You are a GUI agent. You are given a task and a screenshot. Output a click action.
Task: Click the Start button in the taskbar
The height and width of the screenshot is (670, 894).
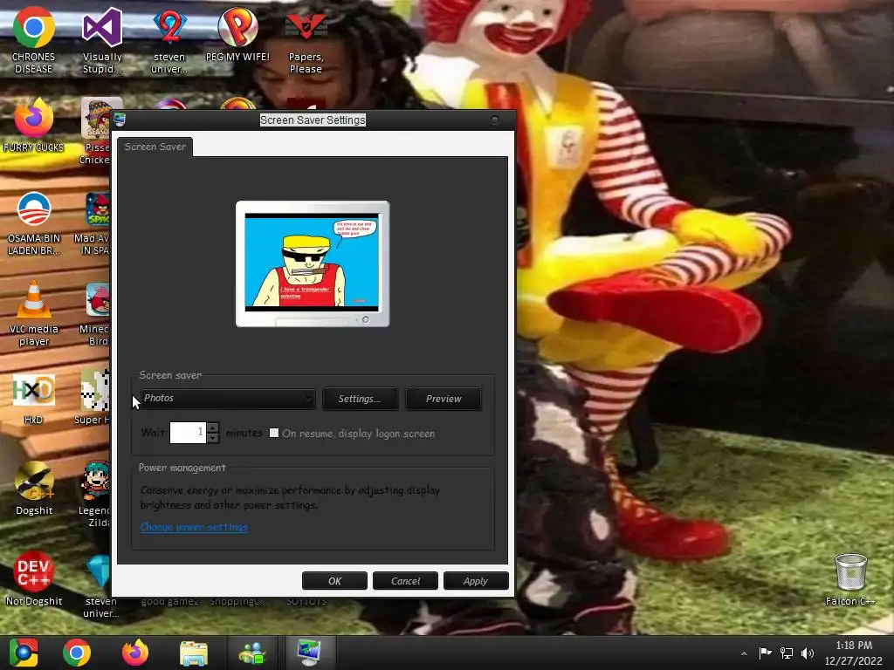pyautogui.click(x=24, y=653)
